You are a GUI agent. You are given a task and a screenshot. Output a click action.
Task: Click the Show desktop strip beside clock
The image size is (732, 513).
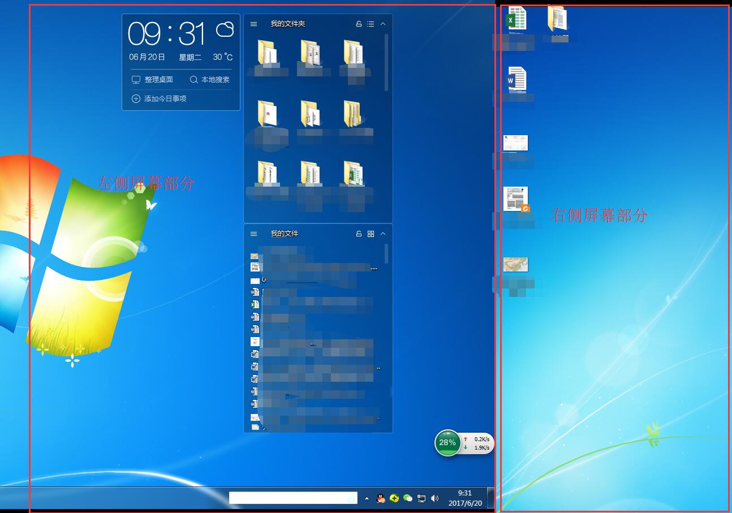click(491, 498)
